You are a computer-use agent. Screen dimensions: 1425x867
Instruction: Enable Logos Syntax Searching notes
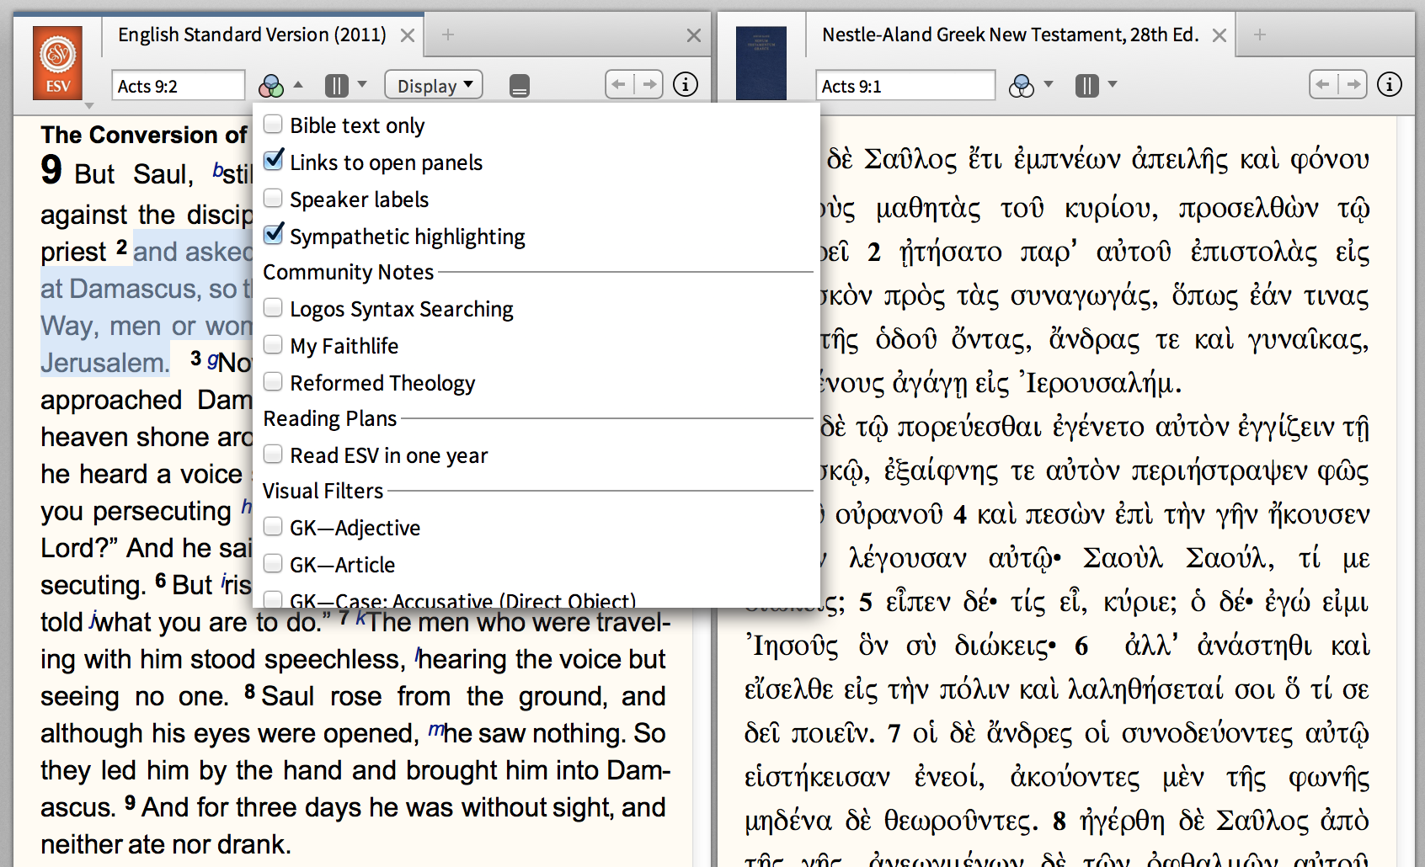273,308
